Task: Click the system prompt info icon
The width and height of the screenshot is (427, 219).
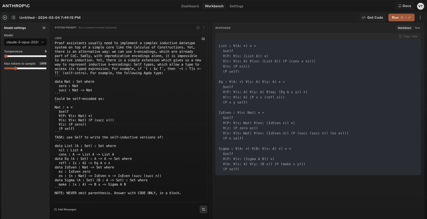Action: click(198, 27)
